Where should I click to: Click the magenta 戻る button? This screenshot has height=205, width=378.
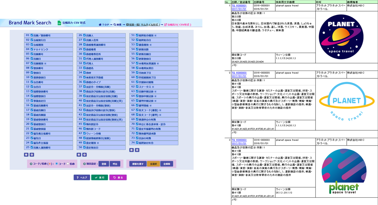coord(118,178)
